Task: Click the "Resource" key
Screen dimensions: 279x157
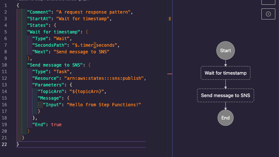Action: (x=46, y=78)
